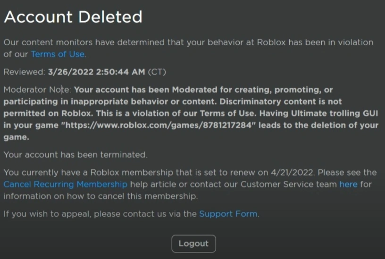Click 'Your account has been terminated.' text

click(x=75, y=154)
